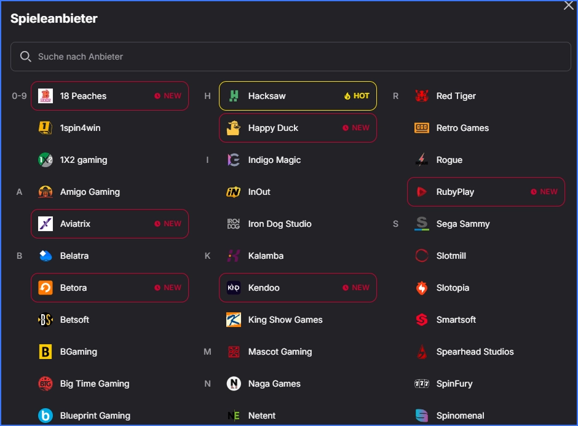Select the Naga Games text
This screenshot has width=578, height=426.
[x=274, y=384]
